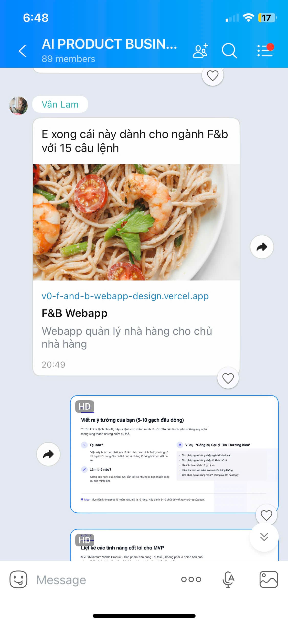Open the sticker emoji picker
This screenshot has height=624, width=288.
click(18, 579)
